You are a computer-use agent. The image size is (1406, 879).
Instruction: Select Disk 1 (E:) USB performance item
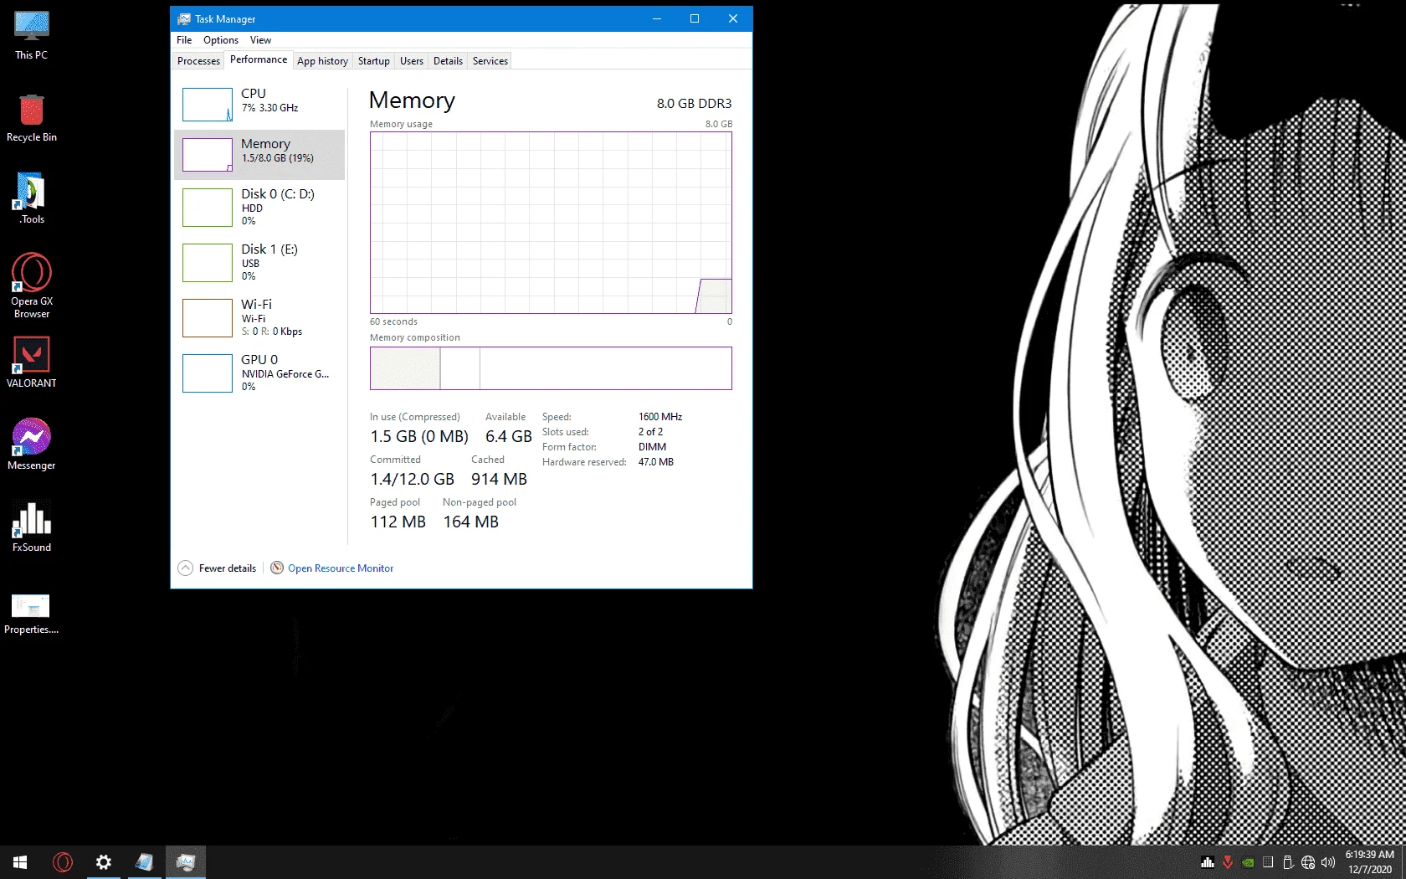tap(259, 262)
